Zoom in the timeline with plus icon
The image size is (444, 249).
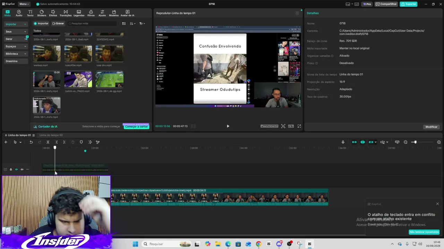coord(439,142)
